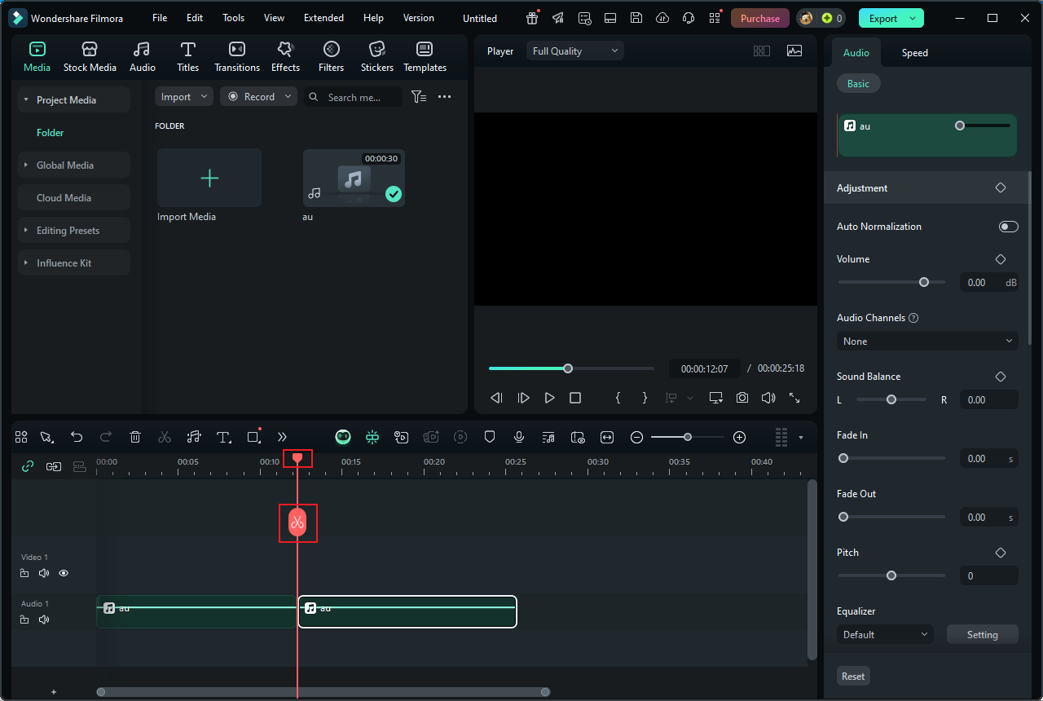Click the Export button

882,18
